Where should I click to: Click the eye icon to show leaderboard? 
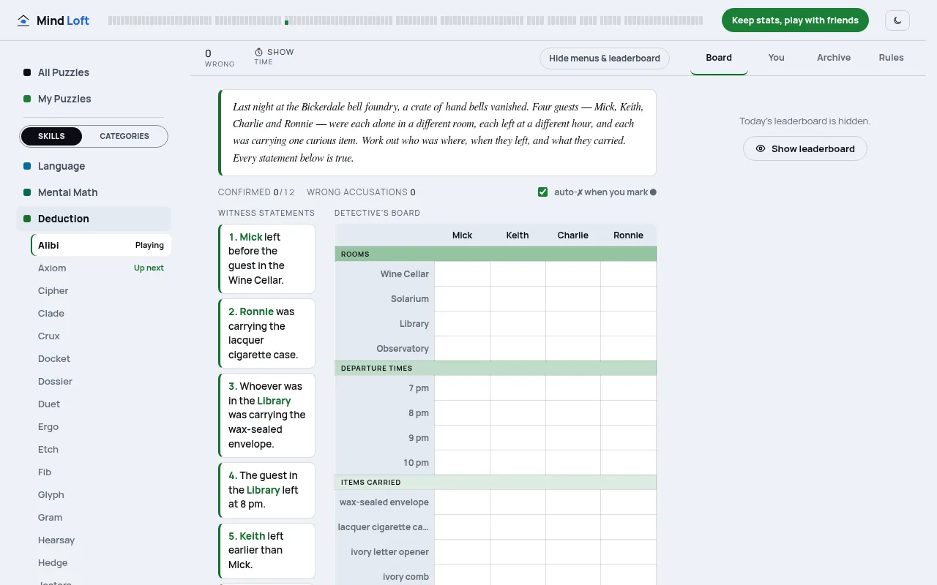tap(761, 148)
